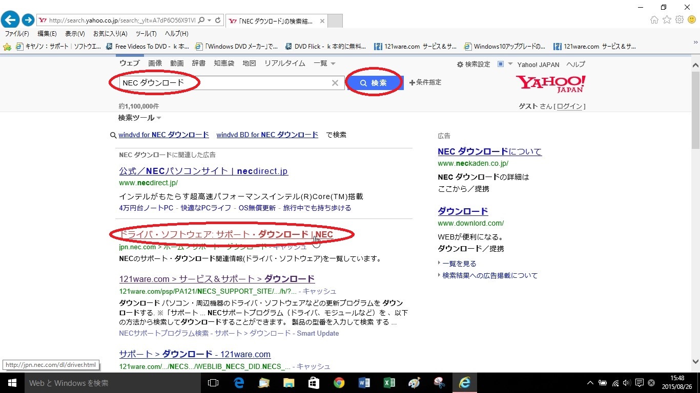
Task: Open the 表示(V) menu
Action: tap(75, 34)
